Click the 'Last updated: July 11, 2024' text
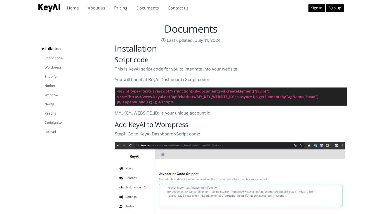 [x=194, y=40]
